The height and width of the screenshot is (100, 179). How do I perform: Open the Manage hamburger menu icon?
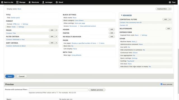(17, 2)
